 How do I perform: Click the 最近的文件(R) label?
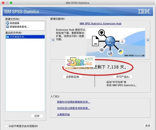tap(14, 33)
